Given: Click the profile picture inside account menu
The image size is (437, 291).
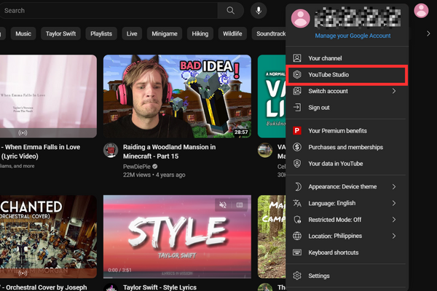Looking at the screenshot, I should tap(300, 18).
